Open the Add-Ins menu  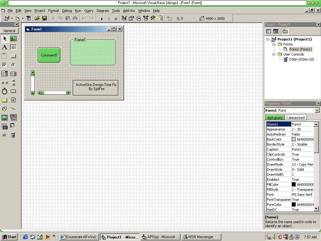coord(129,11)
